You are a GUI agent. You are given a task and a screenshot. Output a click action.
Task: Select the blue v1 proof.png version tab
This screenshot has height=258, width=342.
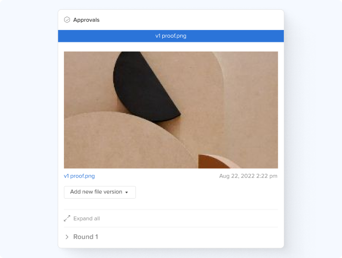(x=171, y=36)
